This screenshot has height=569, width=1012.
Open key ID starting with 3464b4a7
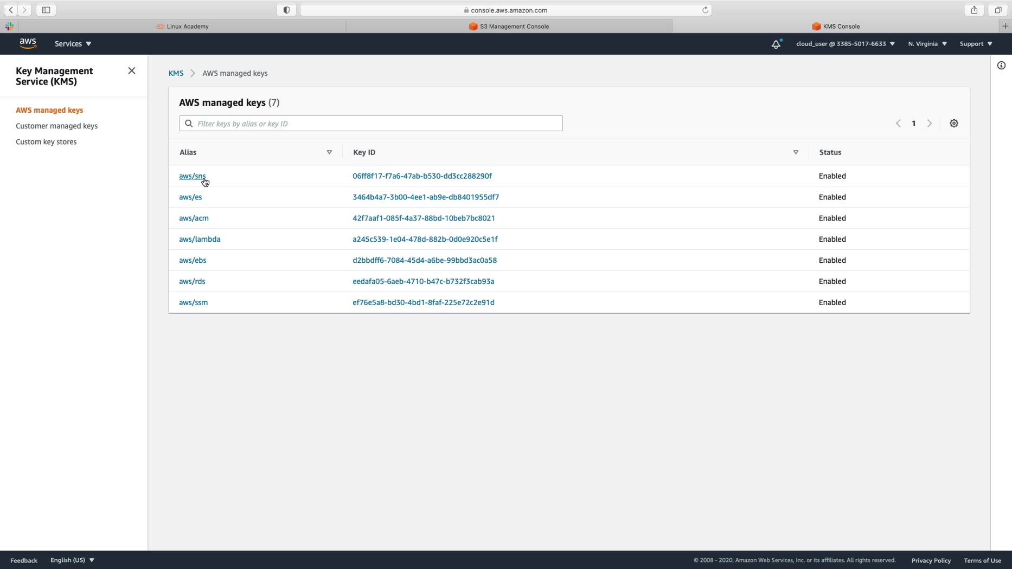click(426, 197)
